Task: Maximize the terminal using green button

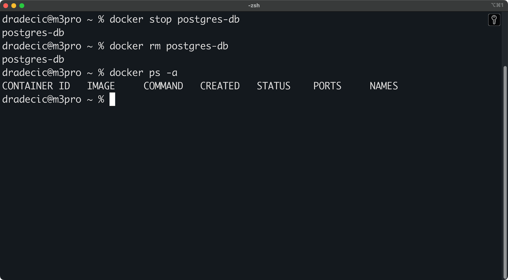Action: pos(22,6)
